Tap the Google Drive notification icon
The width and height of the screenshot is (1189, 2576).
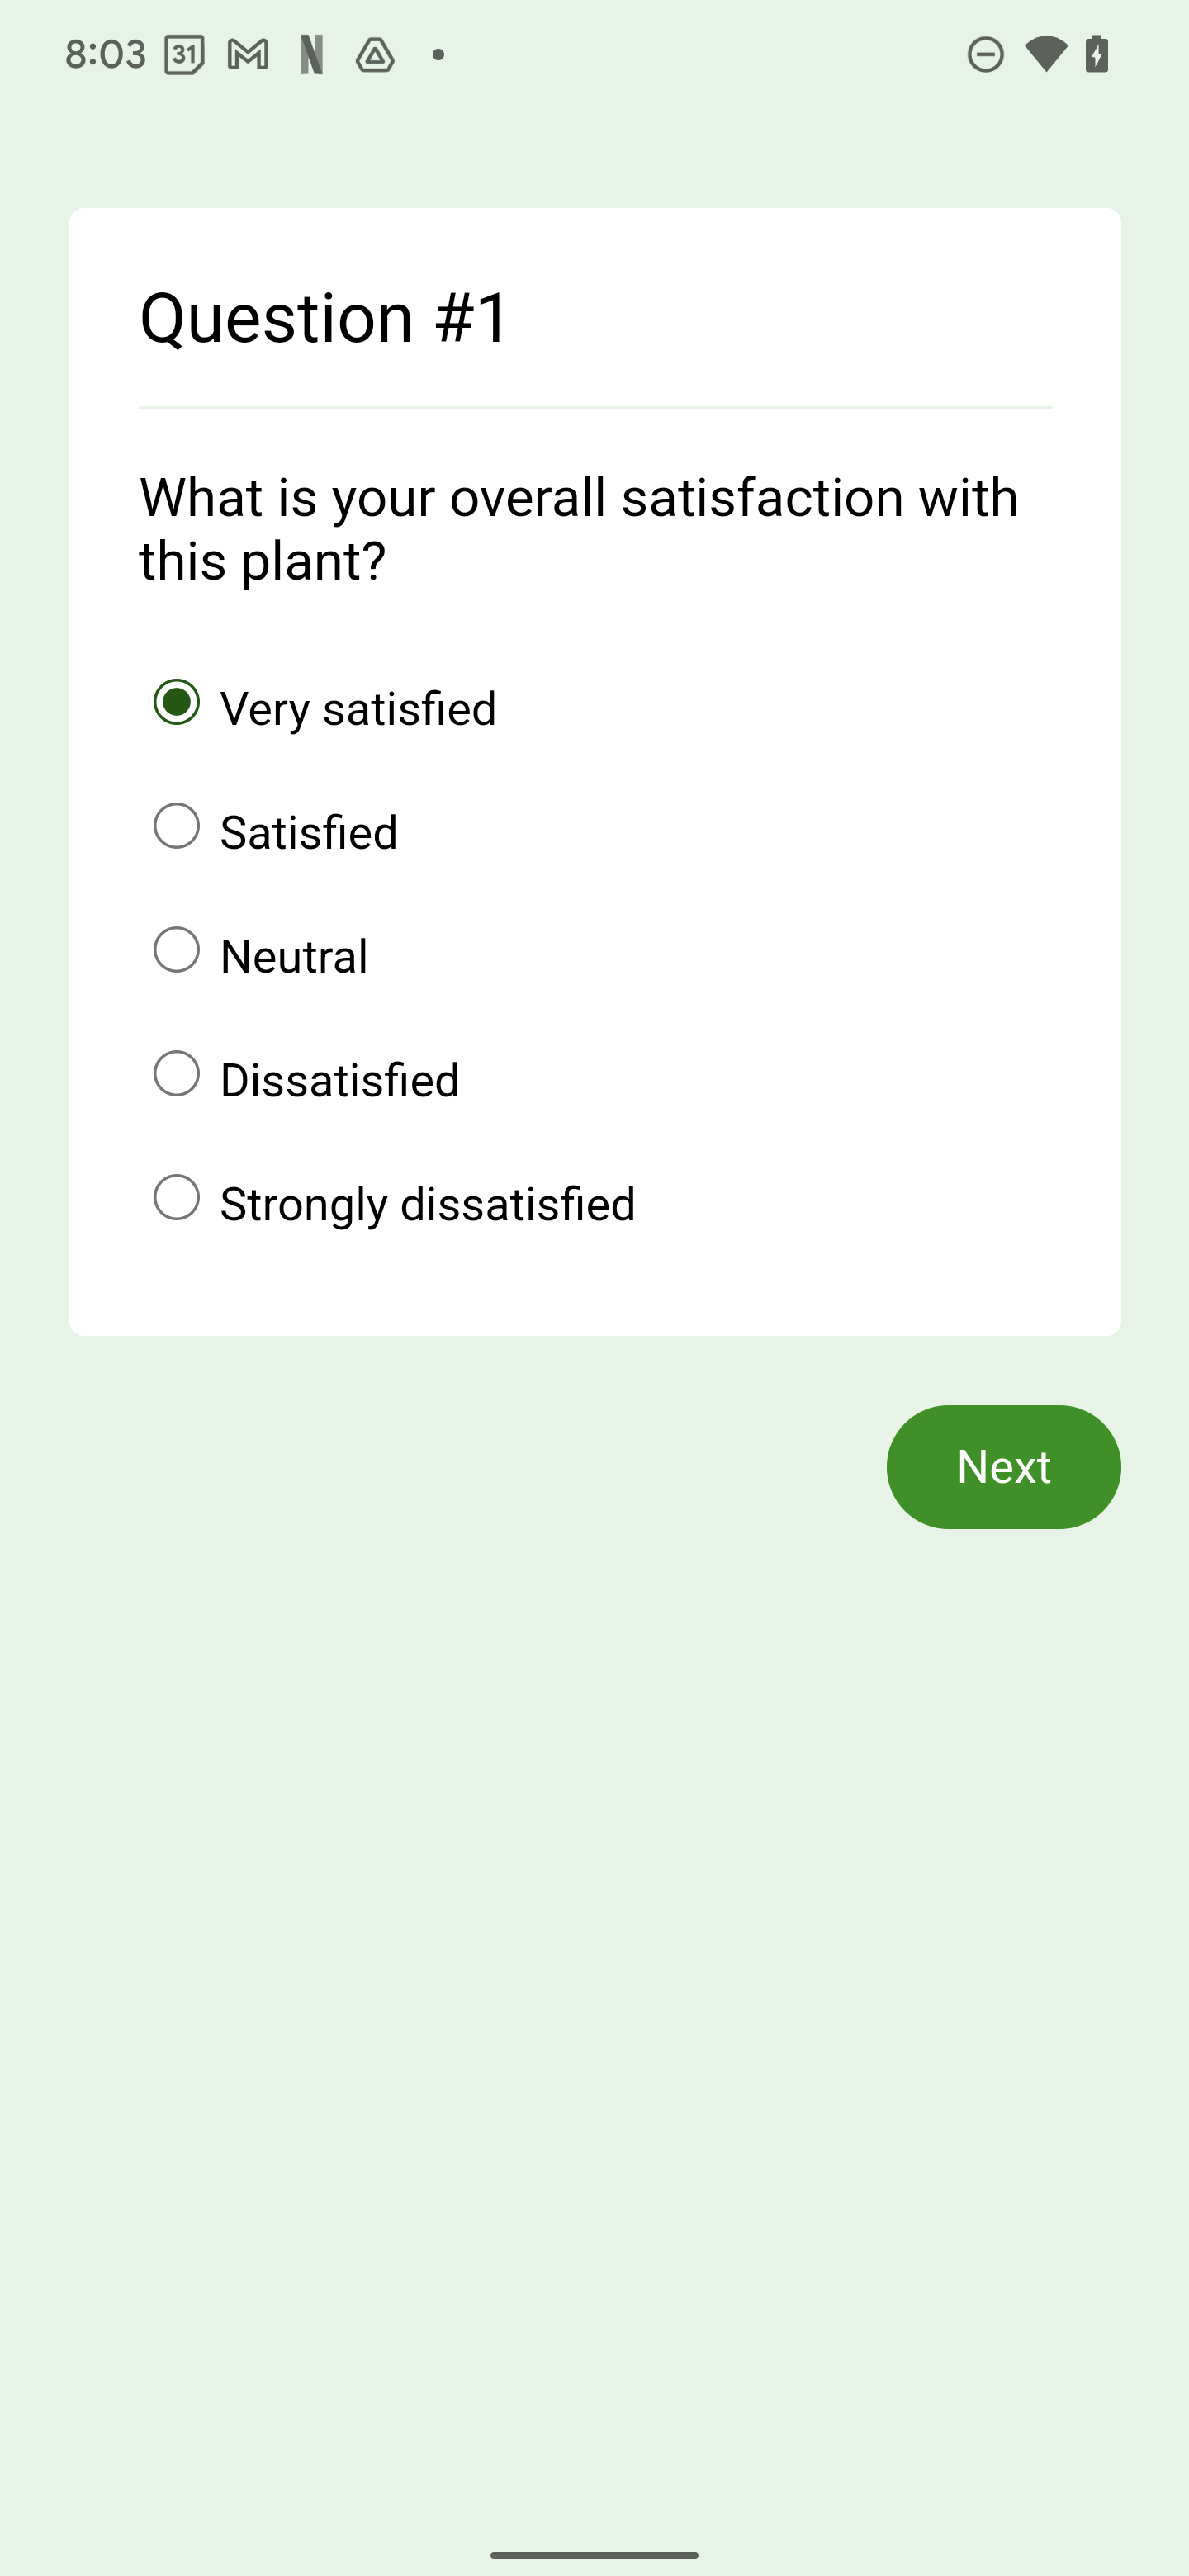373,57
